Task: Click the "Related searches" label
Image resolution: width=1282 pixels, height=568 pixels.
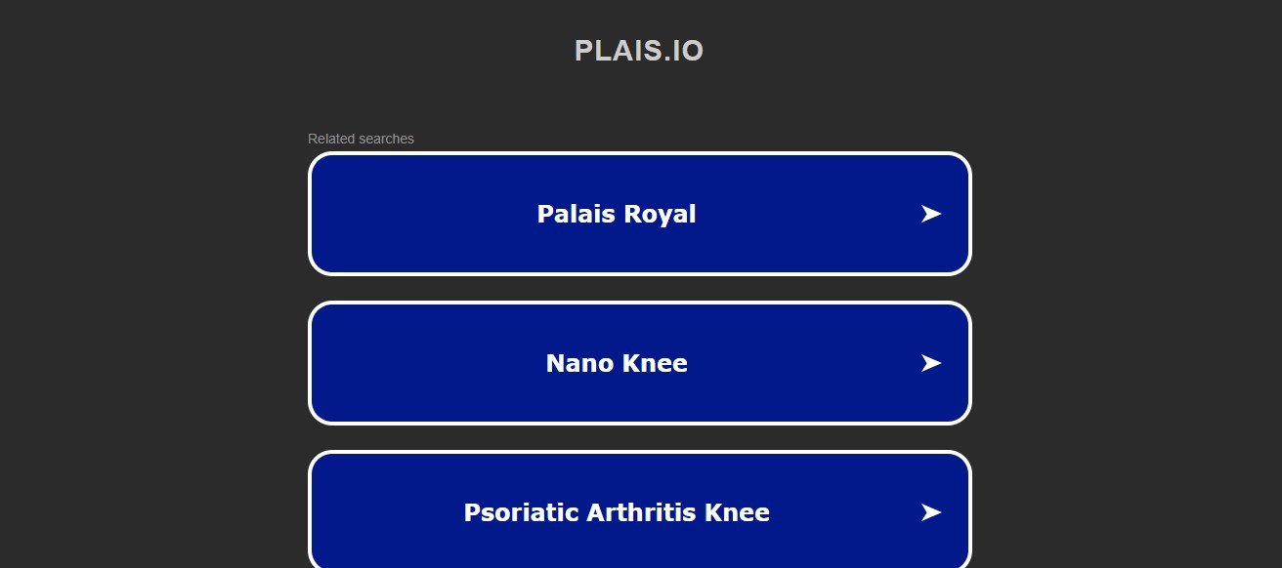Action: (361, 139)
